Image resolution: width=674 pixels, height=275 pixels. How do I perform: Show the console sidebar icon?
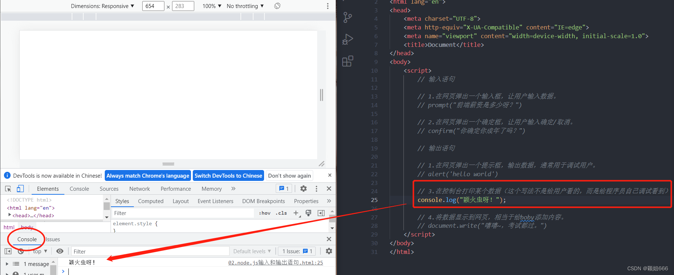tap(8, 251)
